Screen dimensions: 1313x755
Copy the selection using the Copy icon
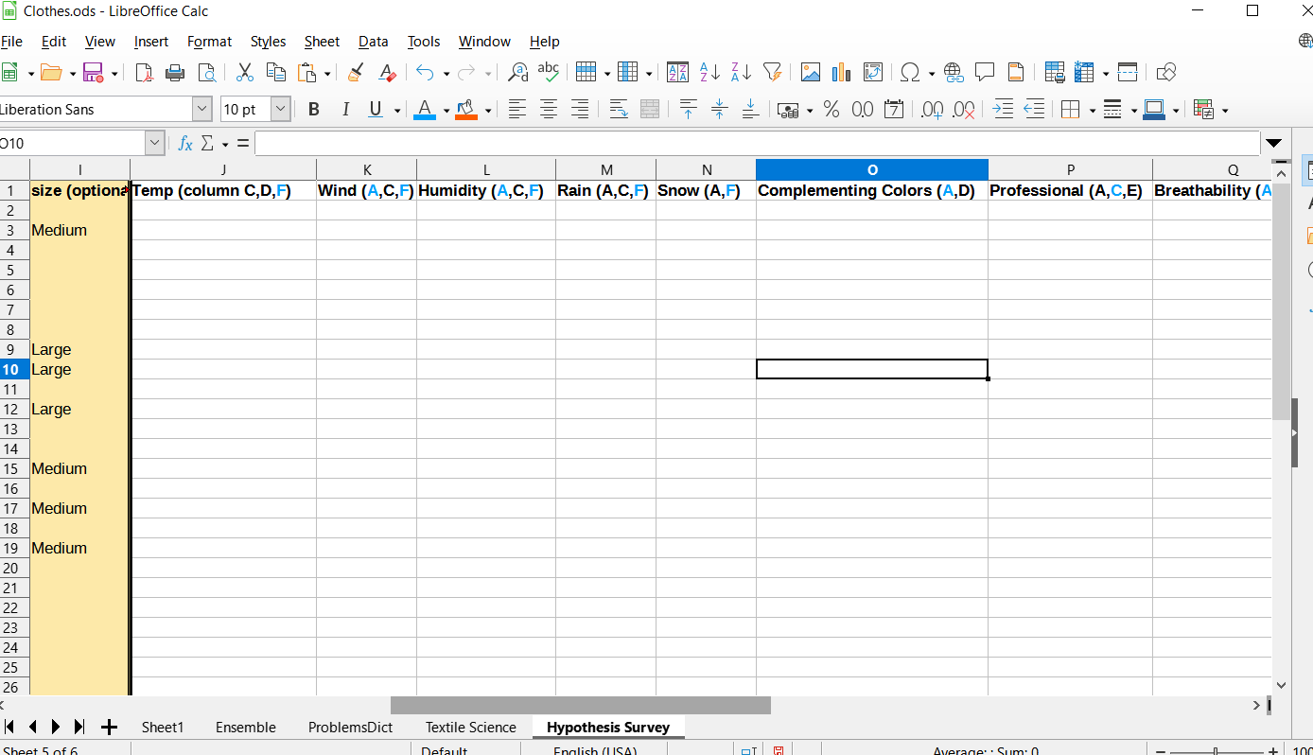(276, 72)
